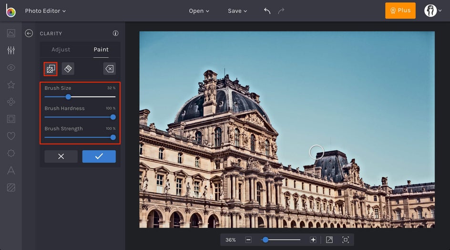The image size is (450, 250).
Task: Open the Frames sidebar icon
Action: coord(11,119)
